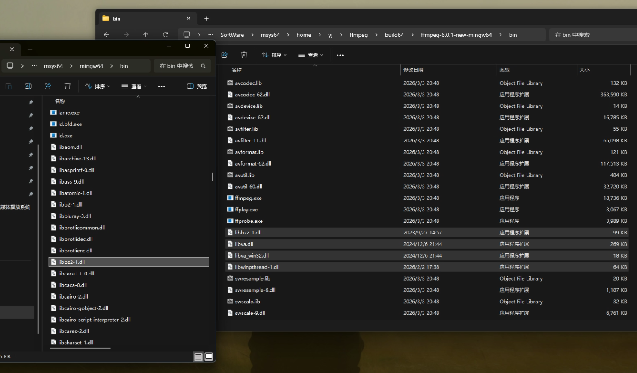
Task: Open the sort (排序) dropdown in the back window
Action: click(x=274, y=55)
